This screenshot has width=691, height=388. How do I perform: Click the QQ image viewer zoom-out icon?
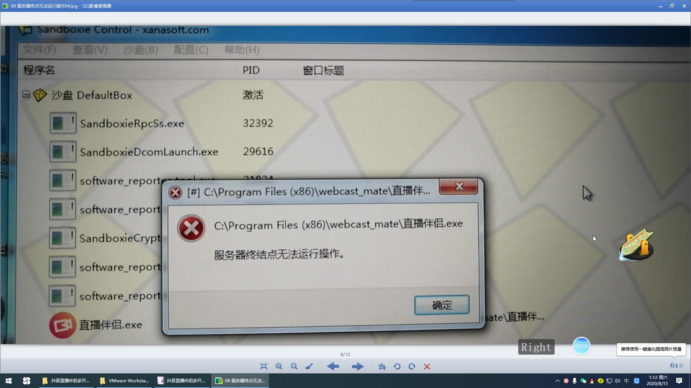click(x=294, y=366)
